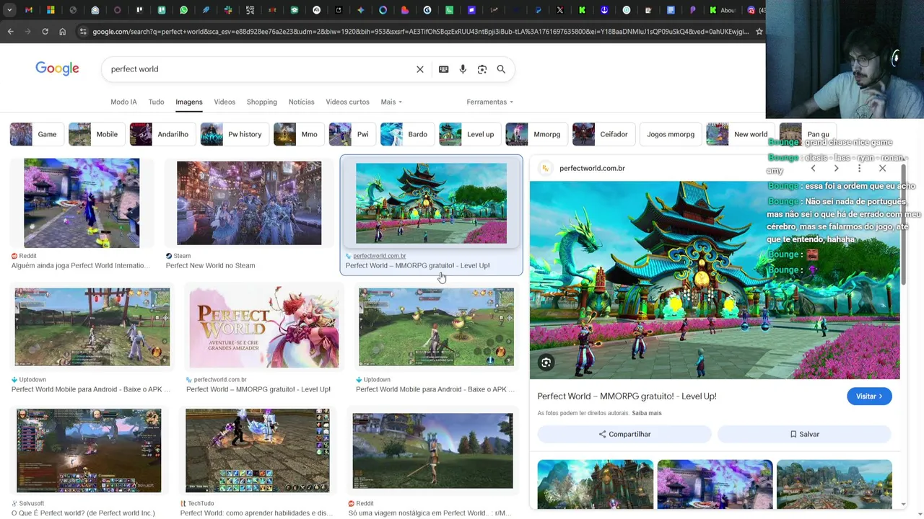Clear the search query with the X
This screenshot has height=519, width=924.
[420, 69]
